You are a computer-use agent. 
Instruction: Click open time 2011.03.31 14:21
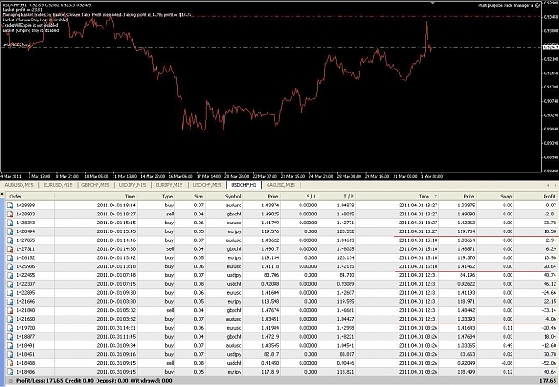tap(116, 328)
